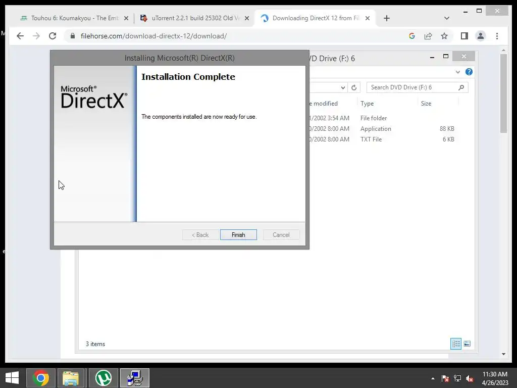
Task: Open Chrome from the taskbar
Action: tap(41, 378)
